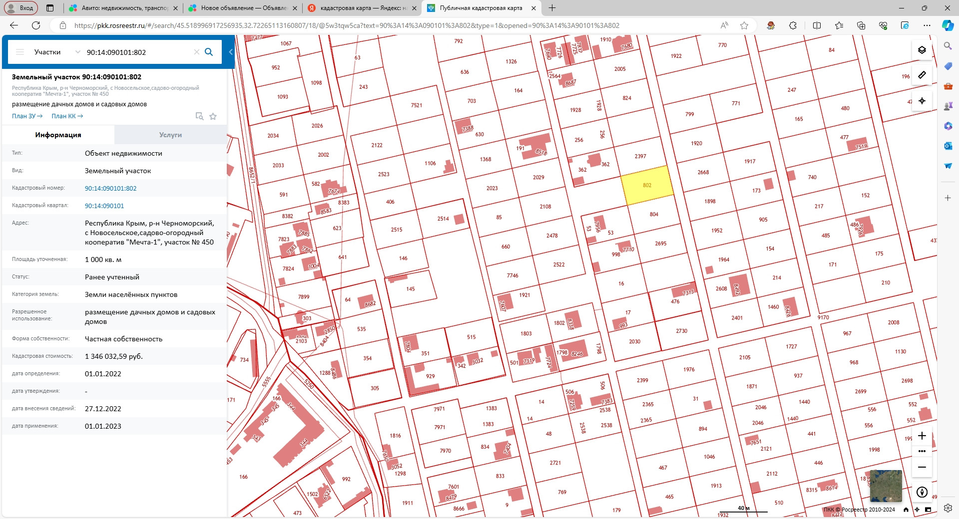The image size is (959, 519).
Task: Toggle fullscreen map icon at bottom
Action: (928, 510)
